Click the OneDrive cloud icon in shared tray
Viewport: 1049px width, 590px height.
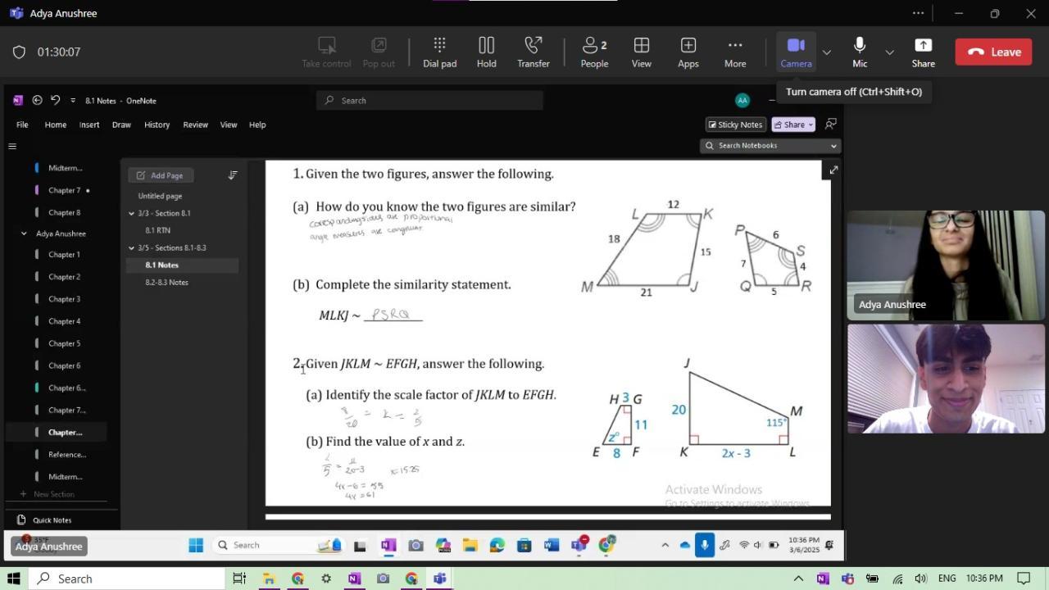(685, 545)
